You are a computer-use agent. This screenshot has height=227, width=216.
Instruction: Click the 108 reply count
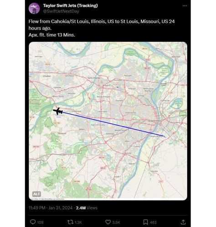41,222
